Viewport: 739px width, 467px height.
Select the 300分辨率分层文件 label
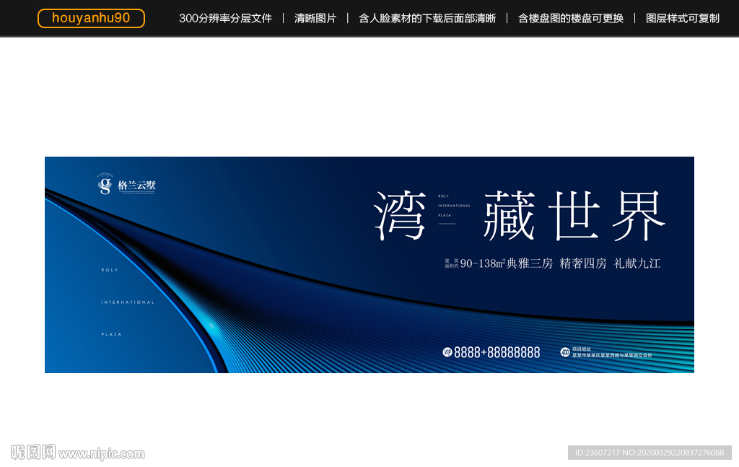pos(225,18)
